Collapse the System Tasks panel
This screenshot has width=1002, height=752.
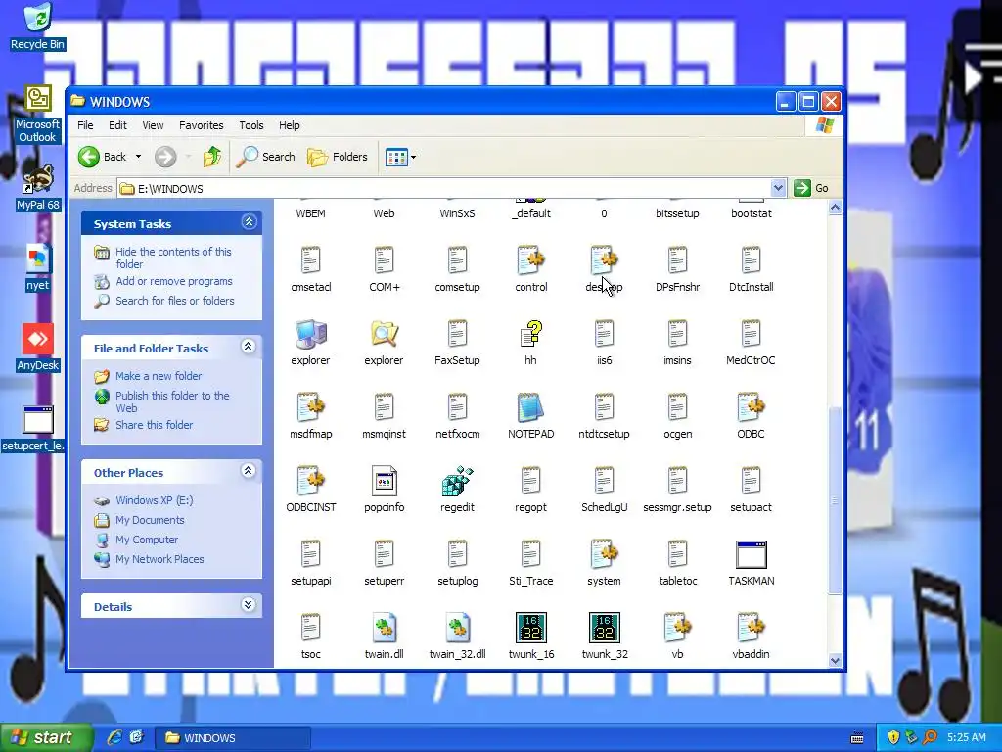click(249, 222)
